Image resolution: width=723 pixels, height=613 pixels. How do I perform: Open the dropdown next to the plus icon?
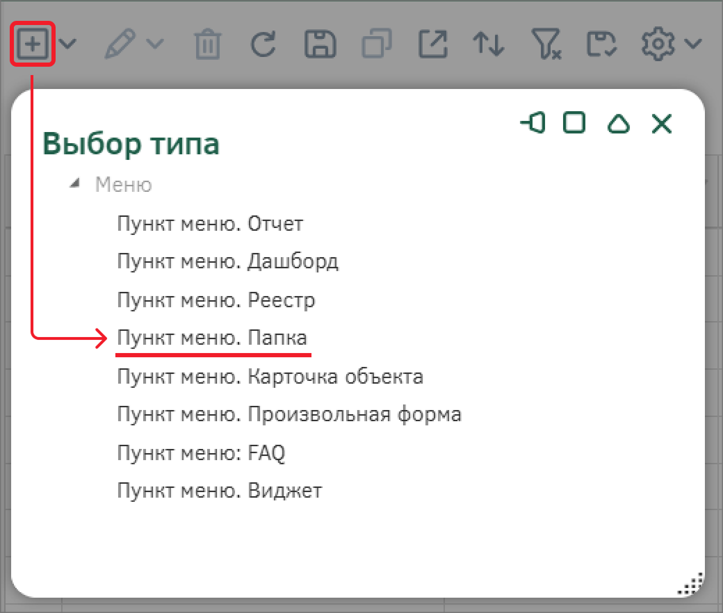coord(67,43)
